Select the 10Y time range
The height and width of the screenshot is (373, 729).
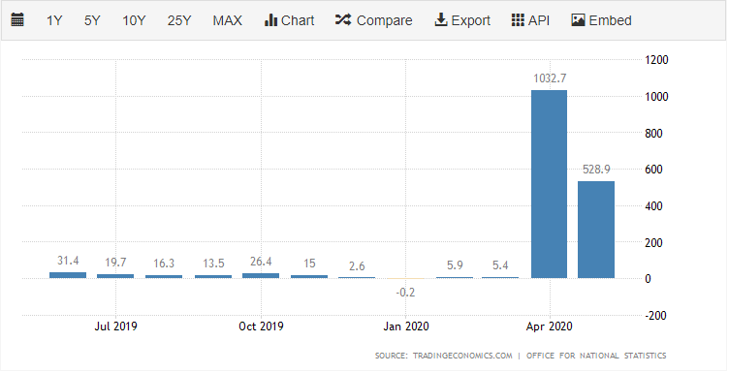pyautogui.click(x=134, y=20)
